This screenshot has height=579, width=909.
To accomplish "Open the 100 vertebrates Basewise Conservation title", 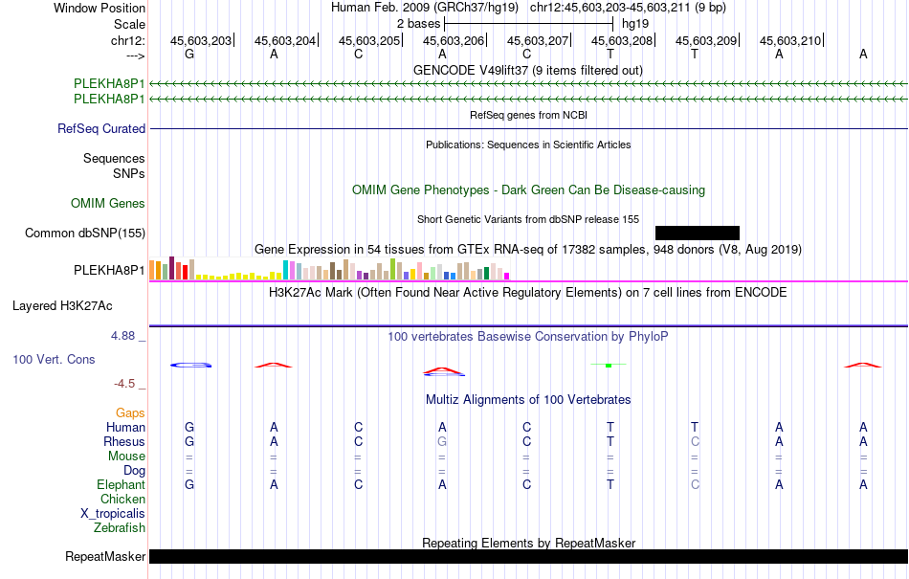I will pyautogui.click(x=528, y=337).
